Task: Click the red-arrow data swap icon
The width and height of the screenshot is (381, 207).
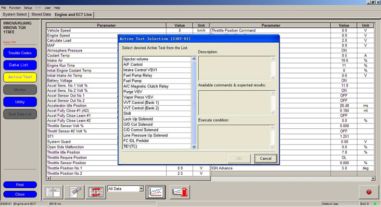Action: pyautogui.click(x=96, y=192)
